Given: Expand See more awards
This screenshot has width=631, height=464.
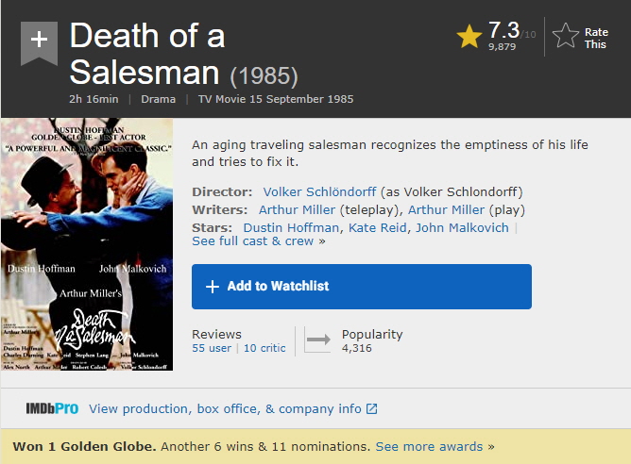Looking at the screenshot, I should [430, 445].
